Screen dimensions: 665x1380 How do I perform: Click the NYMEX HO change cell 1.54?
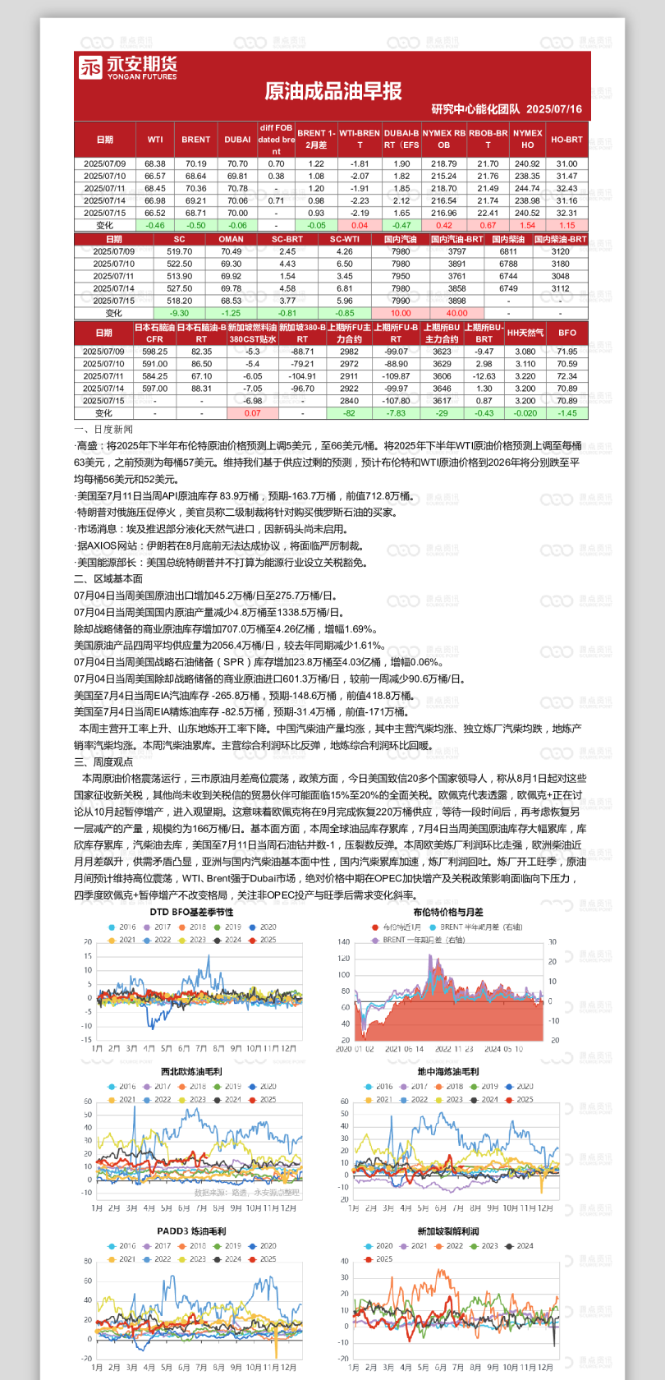coord(527,225)
